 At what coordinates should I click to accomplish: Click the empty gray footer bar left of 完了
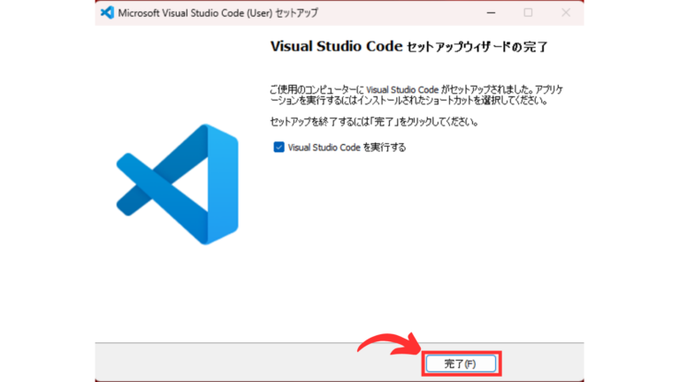[248, 362]
